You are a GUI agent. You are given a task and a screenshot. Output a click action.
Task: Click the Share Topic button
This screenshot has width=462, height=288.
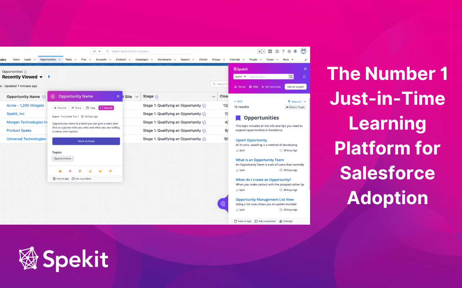pos(295,107)
